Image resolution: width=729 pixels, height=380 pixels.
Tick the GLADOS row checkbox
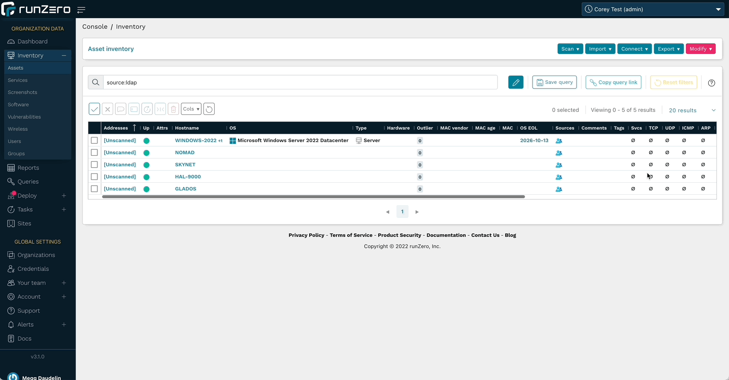[94, 189]
